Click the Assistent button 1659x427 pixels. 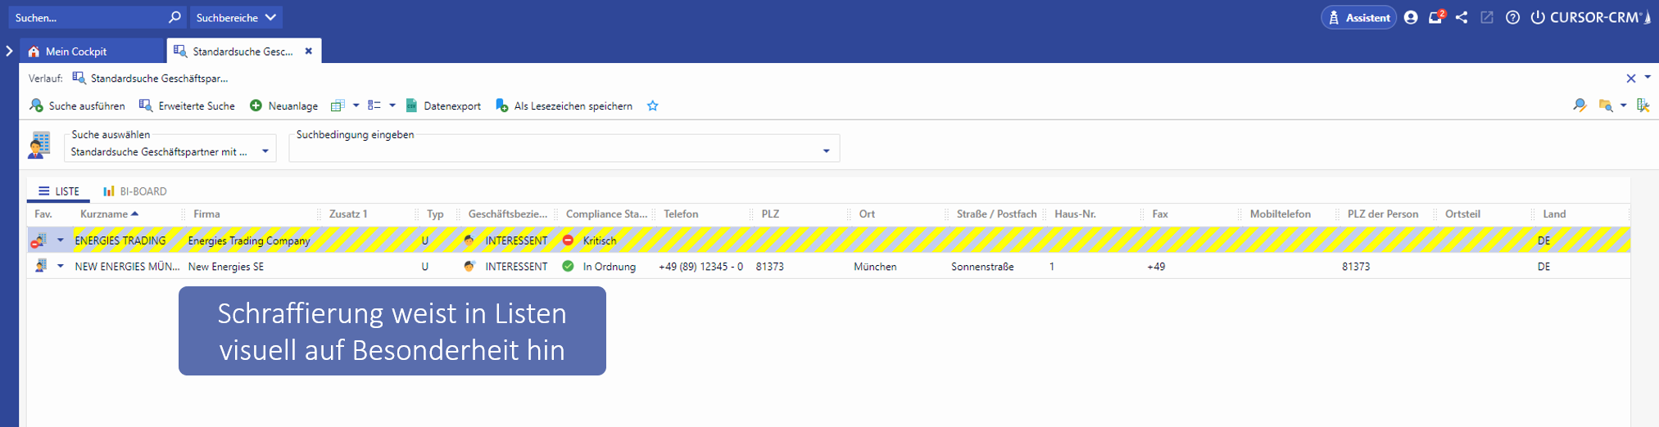[1358, 17]
